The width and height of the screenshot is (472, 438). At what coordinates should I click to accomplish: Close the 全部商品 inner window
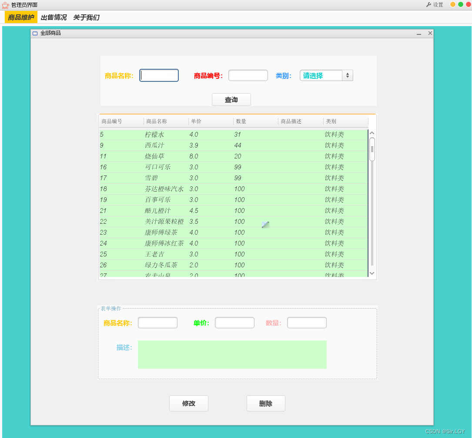[430, 33]
